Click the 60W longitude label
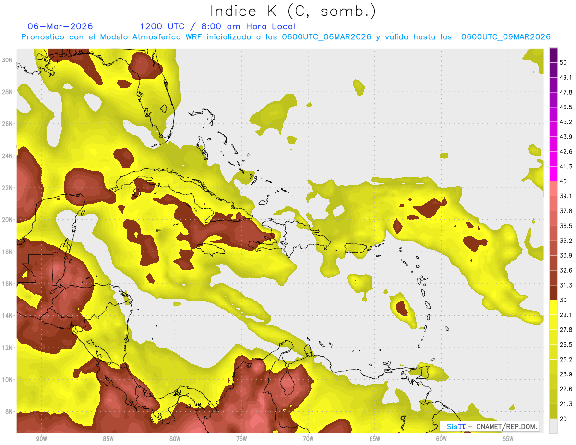This screenshot has width=576, height=445. click(x=442, y=439)
